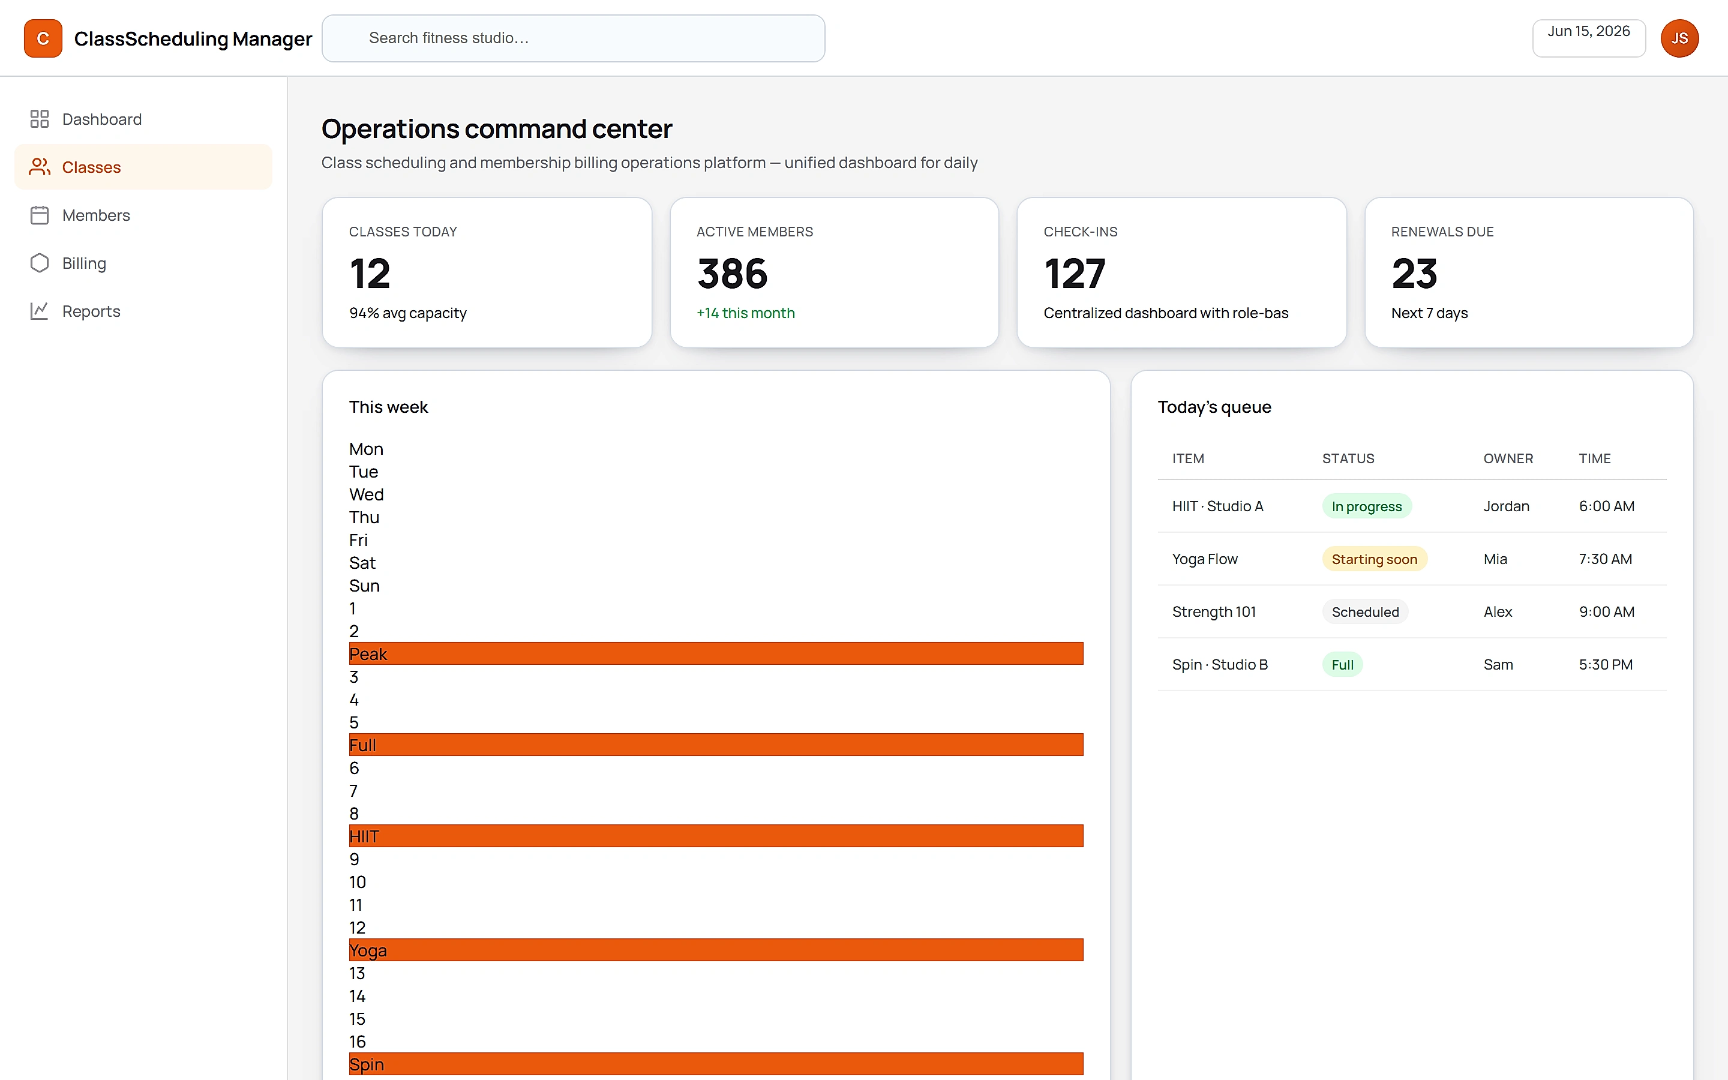Open the JS user avatar
This screenshot has height=1080, width=1728.
tap(1679, 38)
